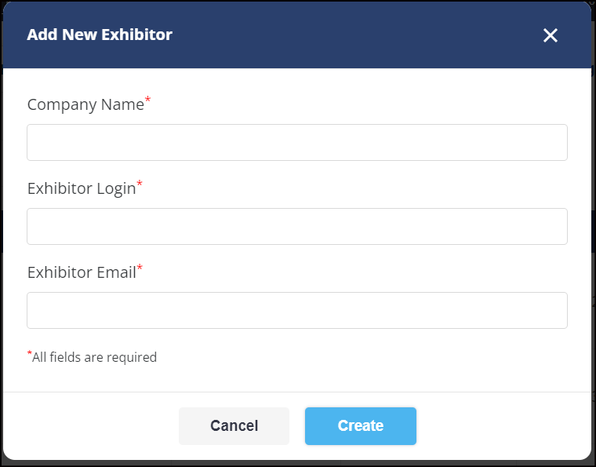
Task: Click the 'Add New Exhibitor' dialog title
Action: pos(100,35)
